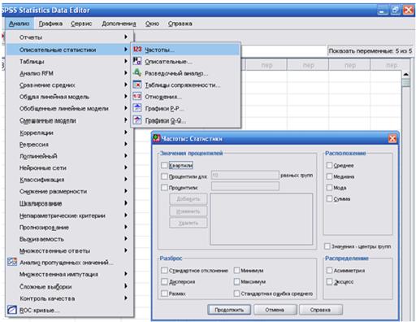Click the Частоты: Статистики dialog title icon
The height and width of the screenshot is (322, 416).
(x=156, y=138)
